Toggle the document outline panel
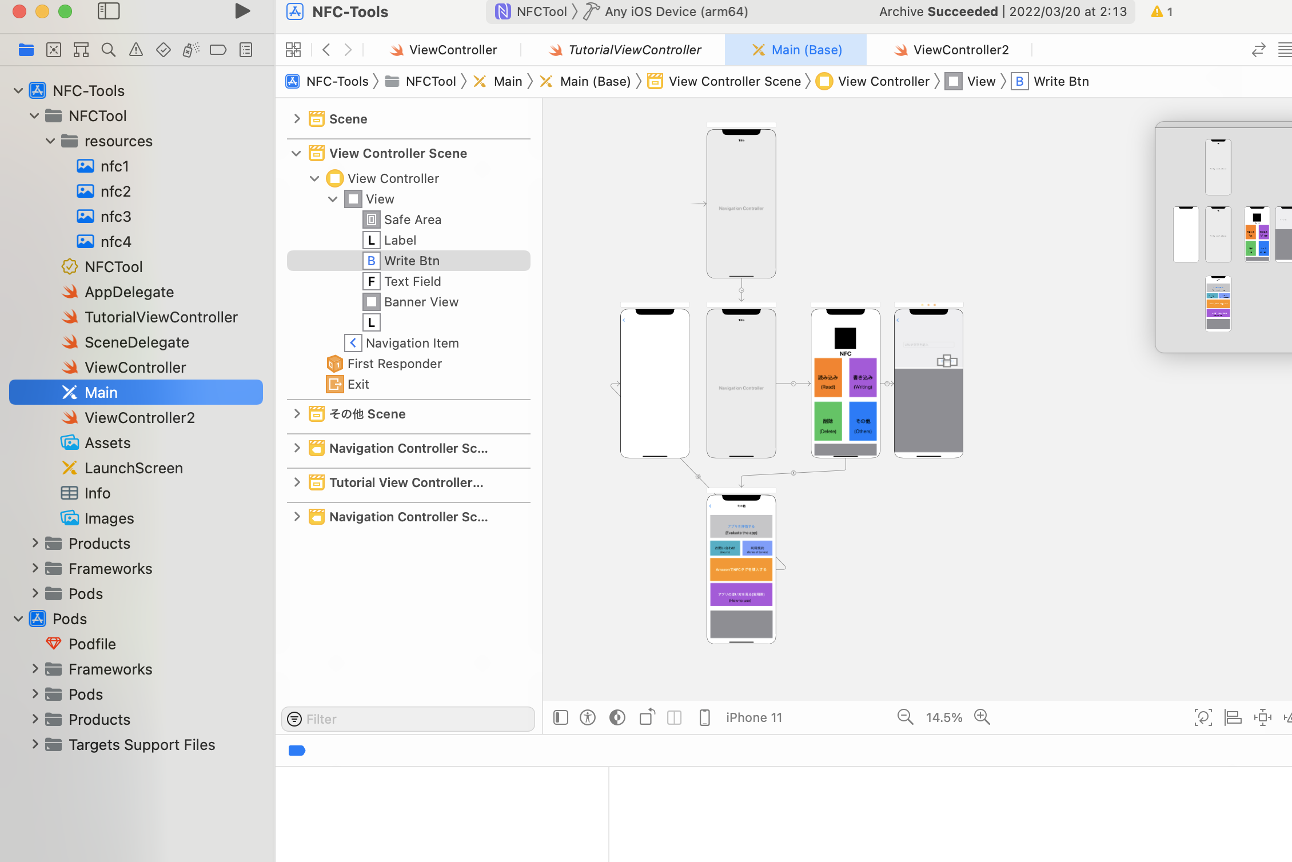This screenshot has width=1292, height=862. click(x=561, y=717)
